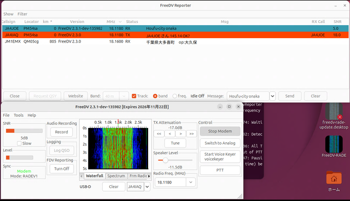350x201 pixels.
Task: Click the SNR level meter bar
Action: click(24, 131)
